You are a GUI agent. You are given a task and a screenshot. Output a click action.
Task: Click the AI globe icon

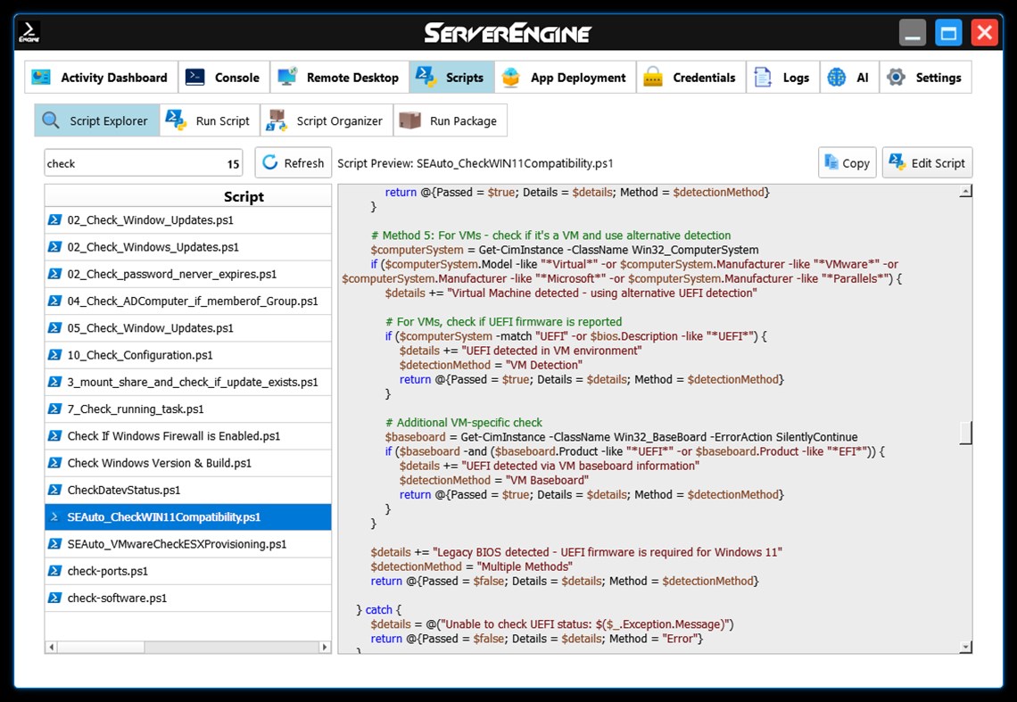pos(835,77)
